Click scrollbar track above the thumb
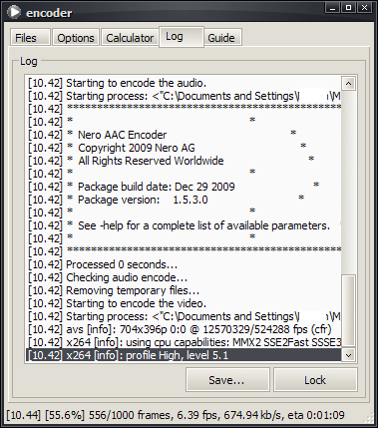The height and width of the screenshot is (428, 378). 348,183
